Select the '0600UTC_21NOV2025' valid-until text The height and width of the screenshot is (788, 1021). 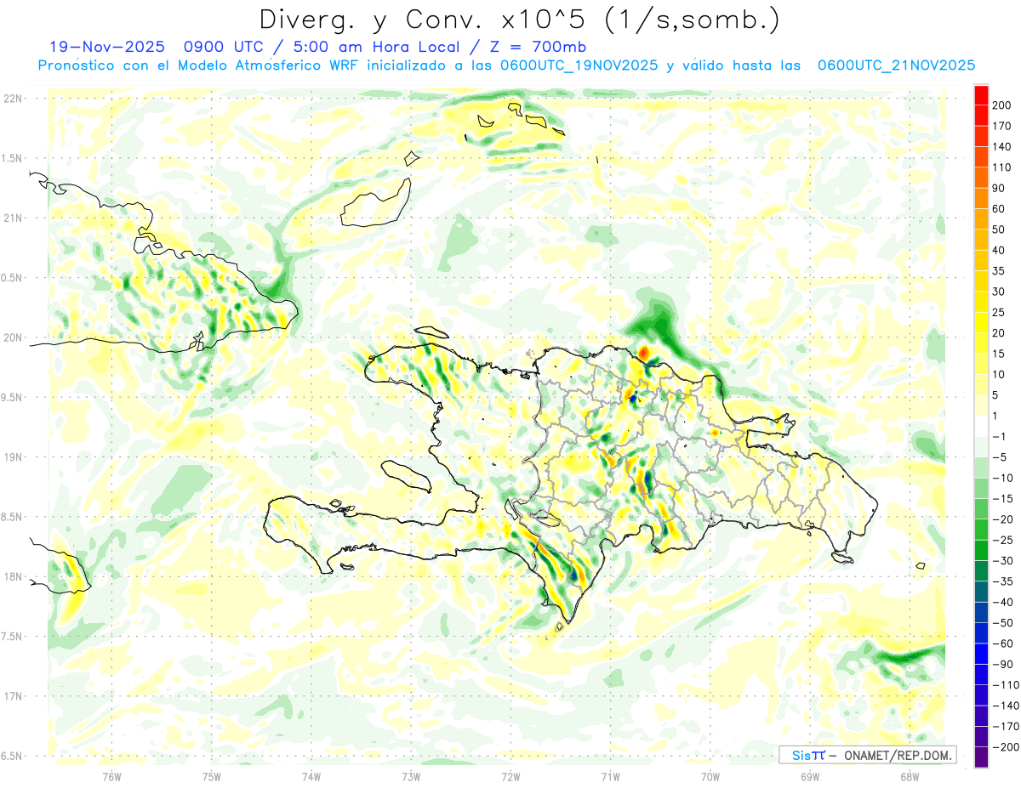click(x=896, y=65)
